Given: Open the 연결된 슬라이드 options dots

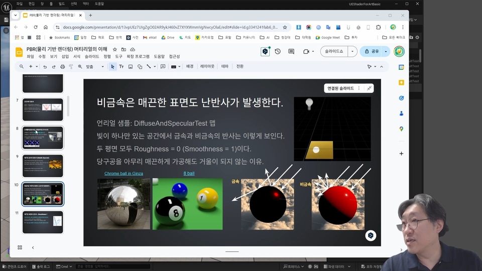Looking at the screenshot, I should pyautogui.click(x=358, y=88).
